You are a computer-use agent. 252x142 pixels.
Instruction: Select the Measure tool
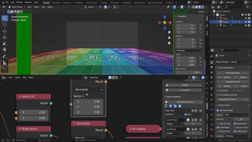click(x=5, y=63)
